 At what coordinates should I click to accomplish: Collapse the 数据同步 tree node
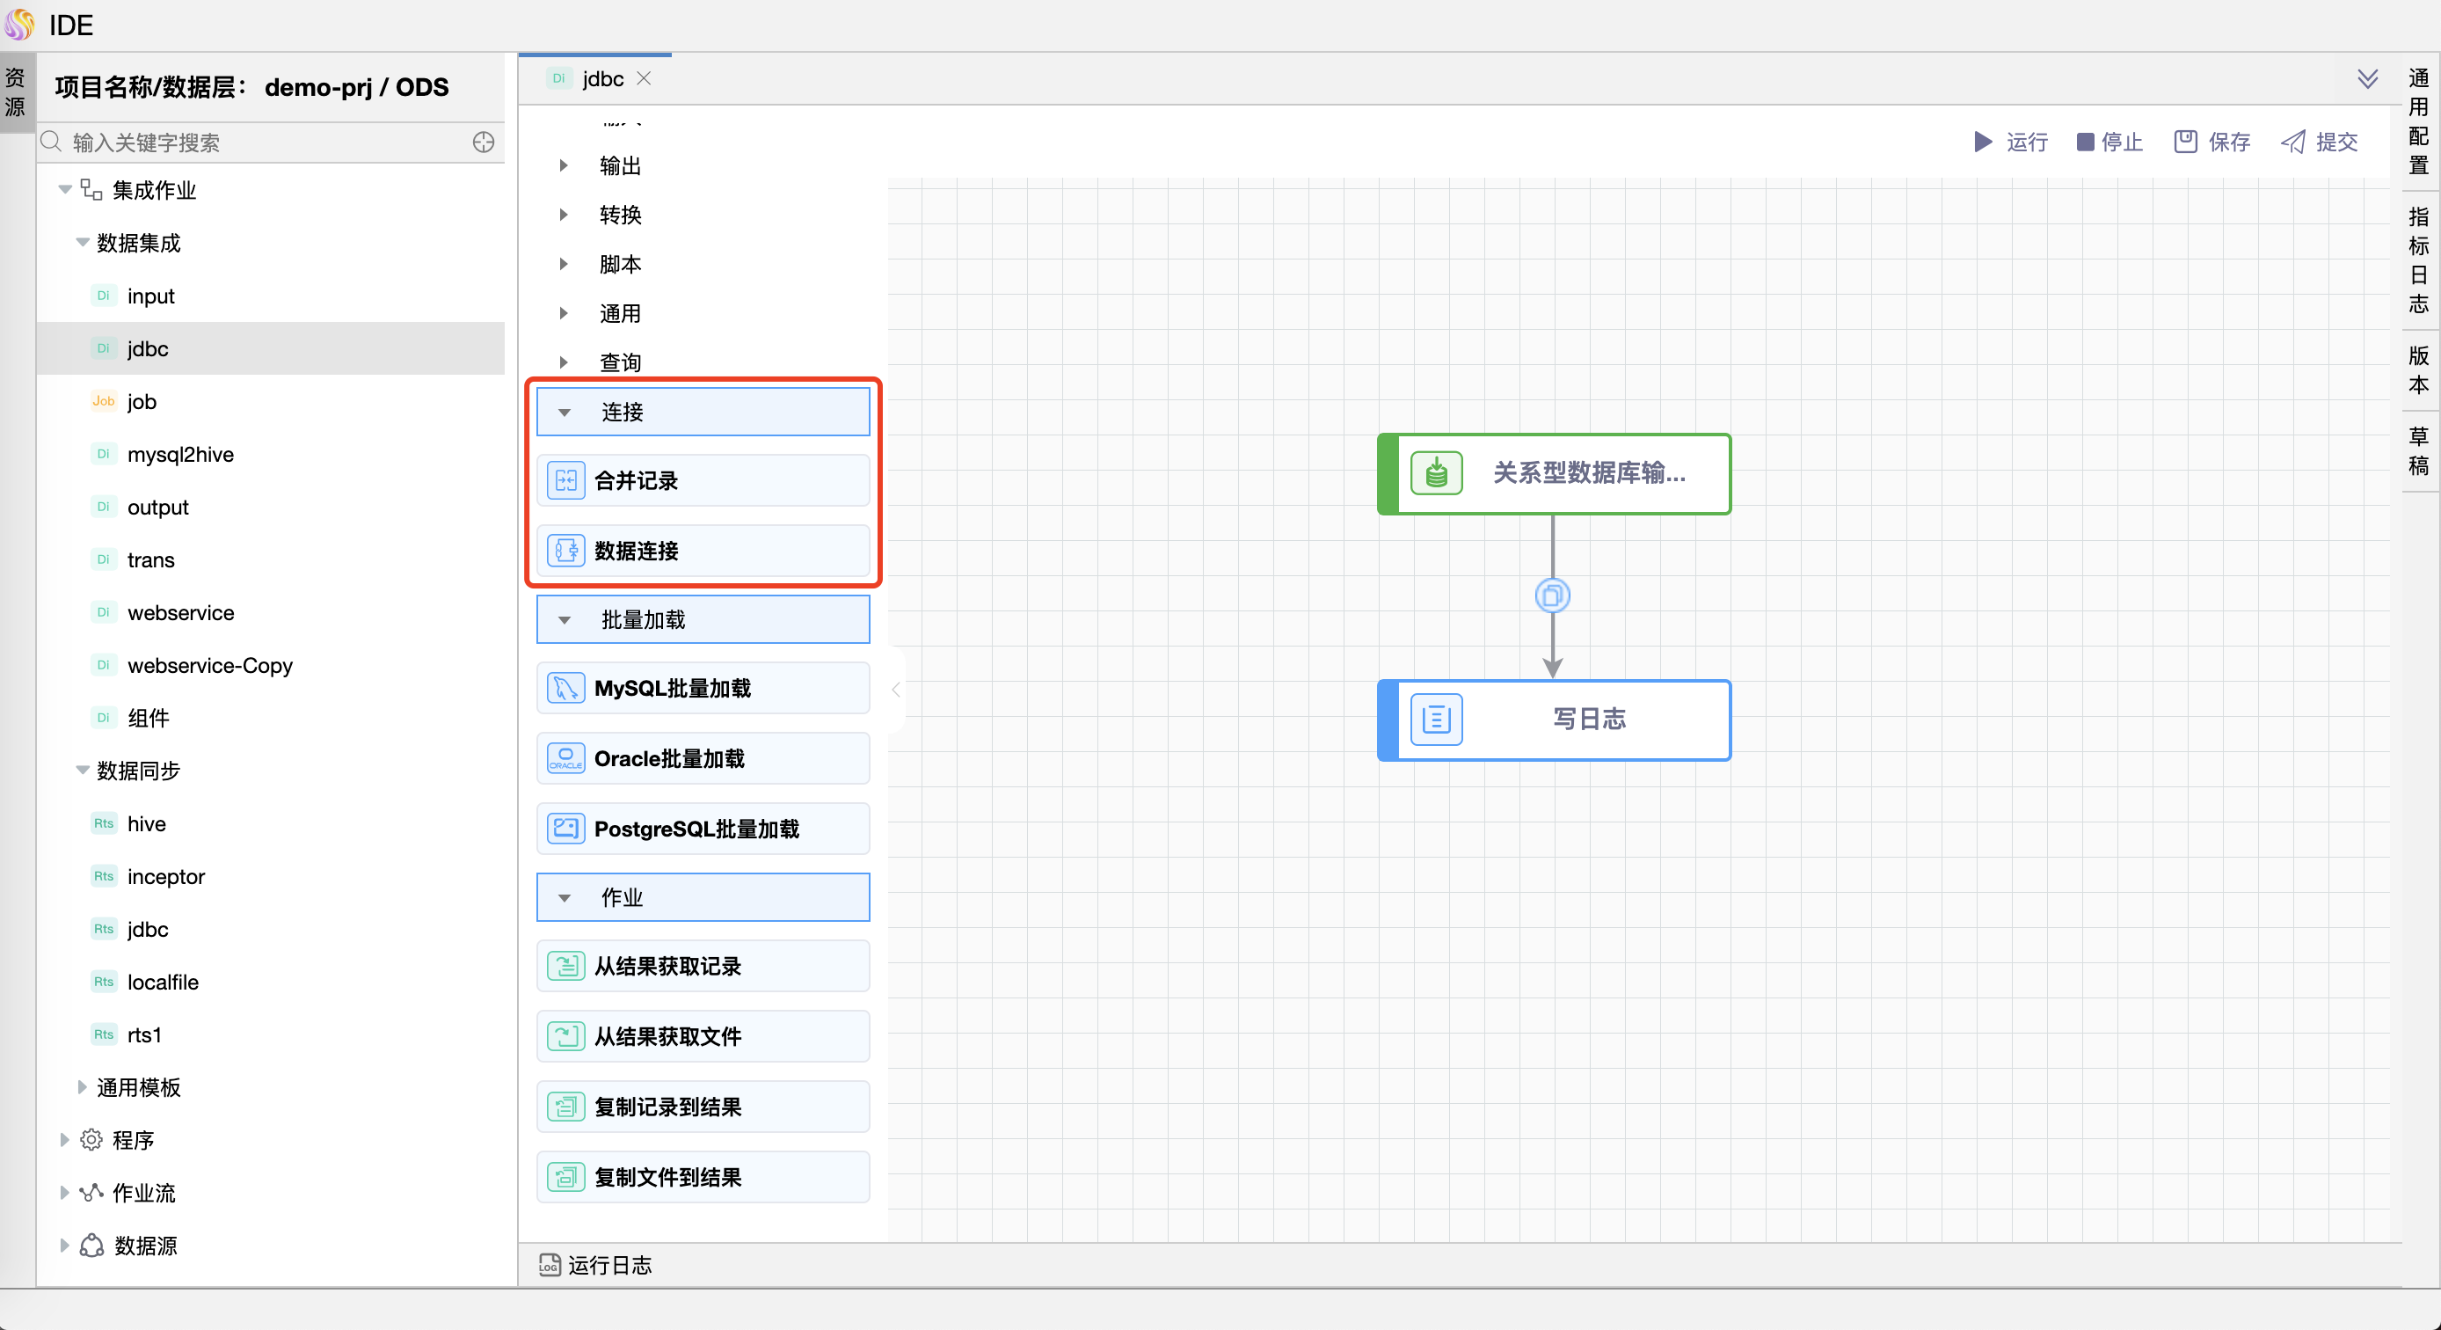coord(83,771)
